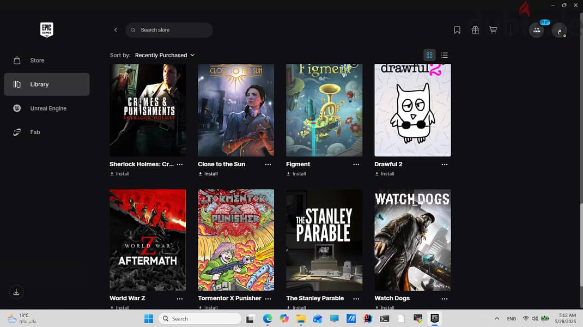Viewport: 583px width, 327px height.
Task: Click the Epic Games logo
Action: (47, 30)
